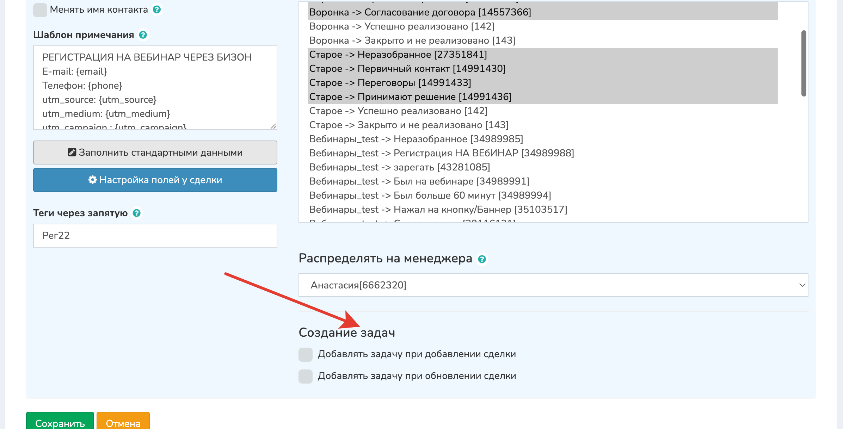
Task: Check Добавлять задачу при обновлении сделки
Action: point(305,376)
